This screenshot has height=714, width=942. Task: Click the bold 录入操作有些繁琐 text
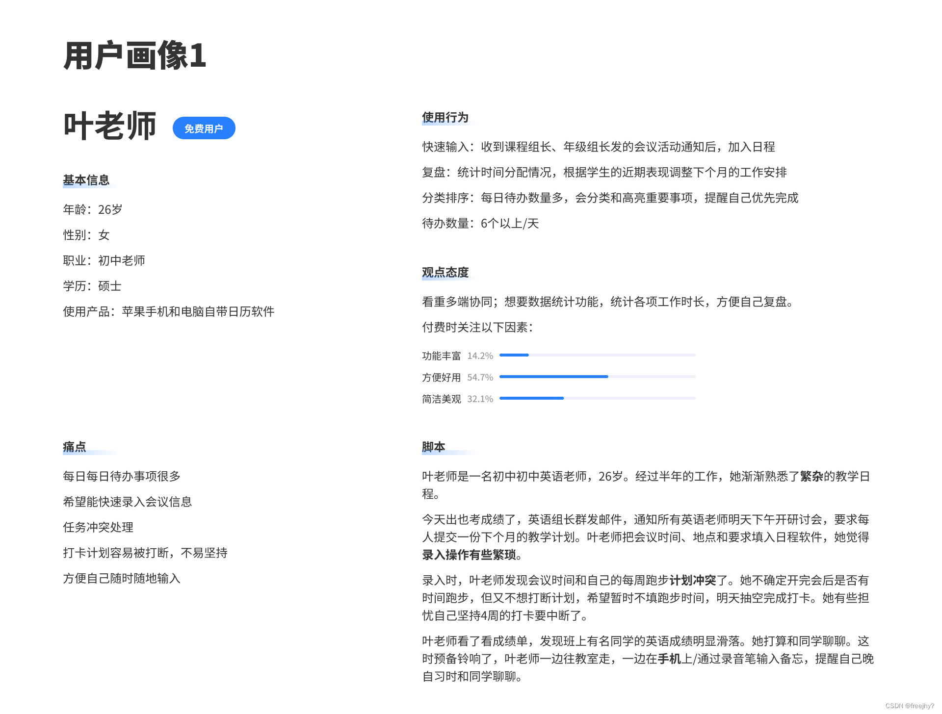[469, 555]
